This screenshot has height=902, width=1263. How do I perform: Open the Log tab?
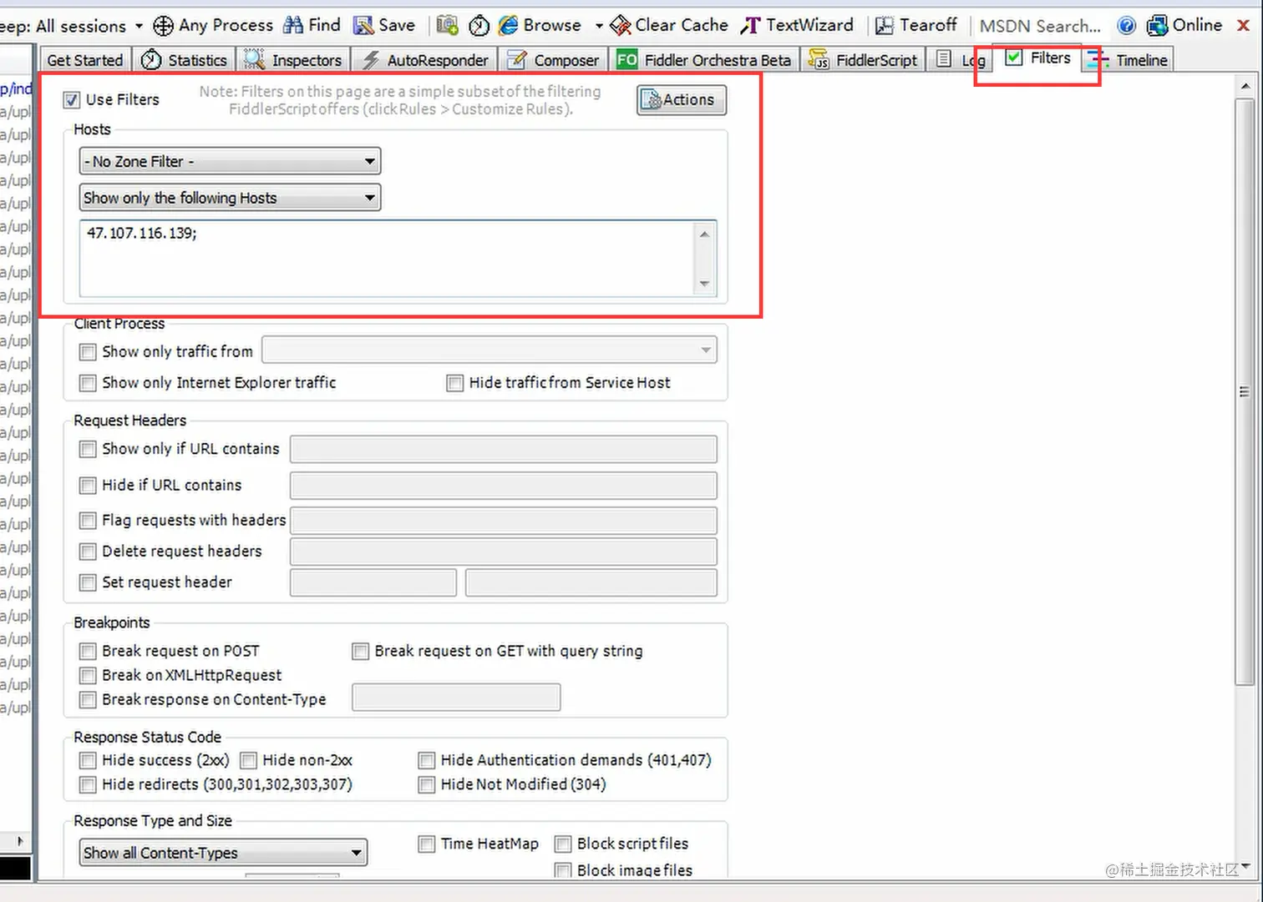[959, 60]
